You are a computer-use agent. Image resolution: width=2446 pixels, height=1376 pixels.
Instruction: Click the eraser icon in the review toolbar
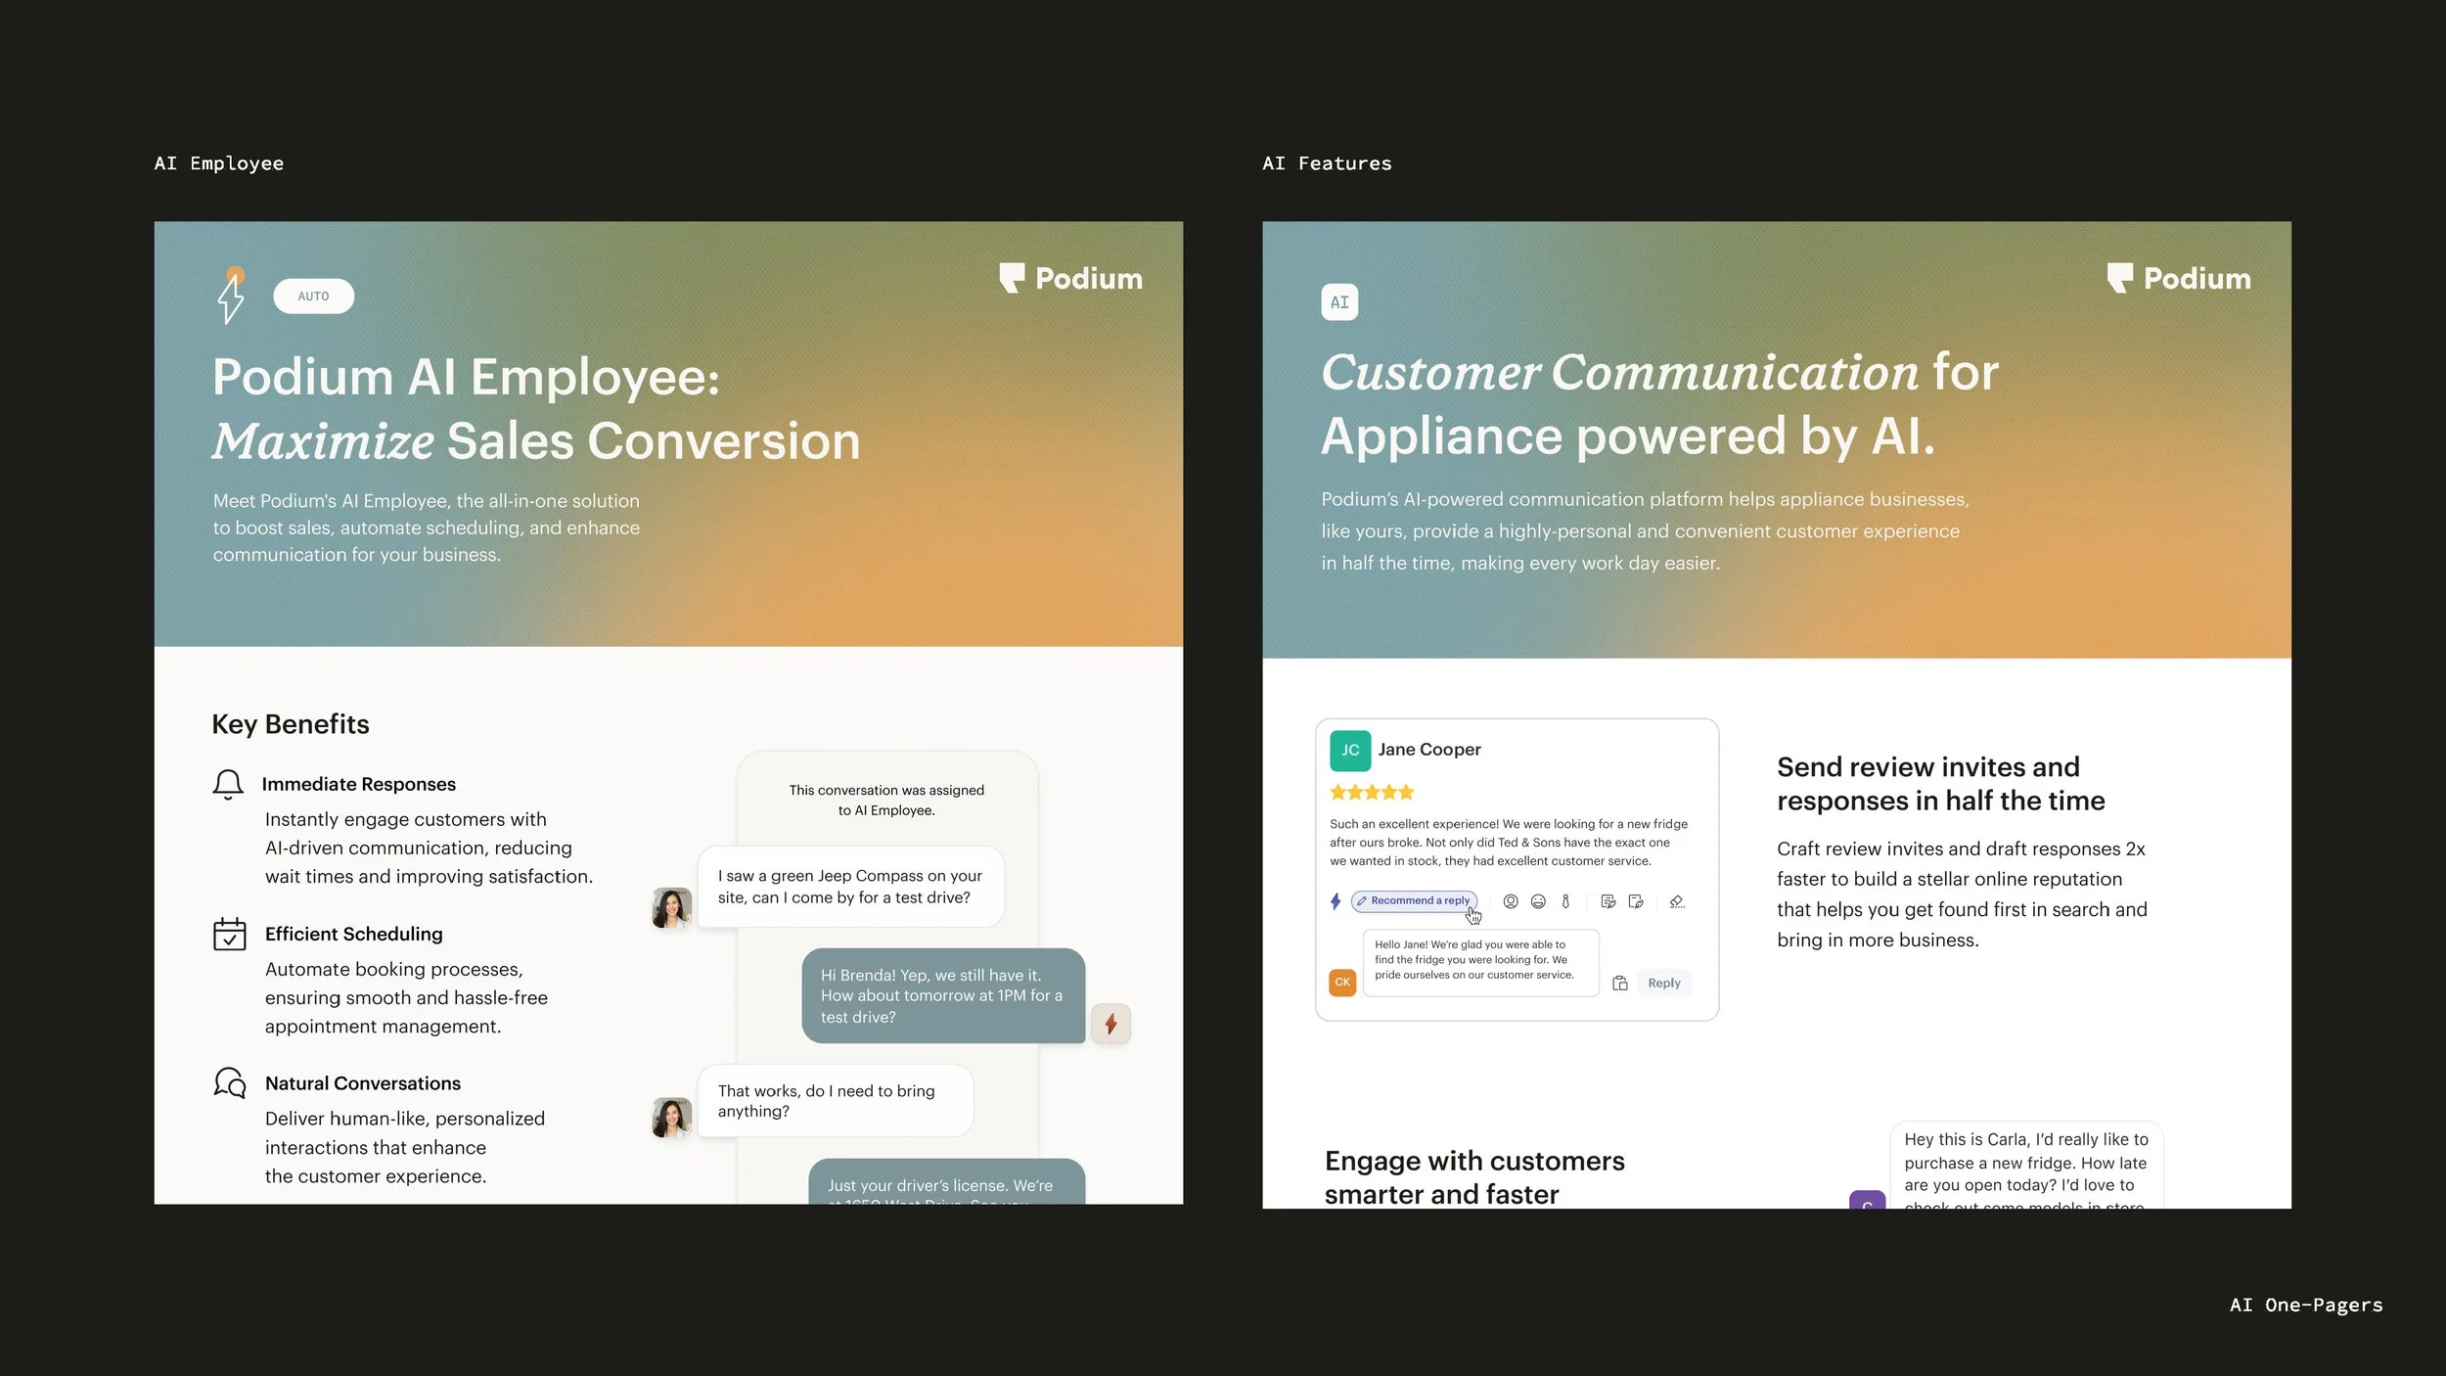(1677, 901)
